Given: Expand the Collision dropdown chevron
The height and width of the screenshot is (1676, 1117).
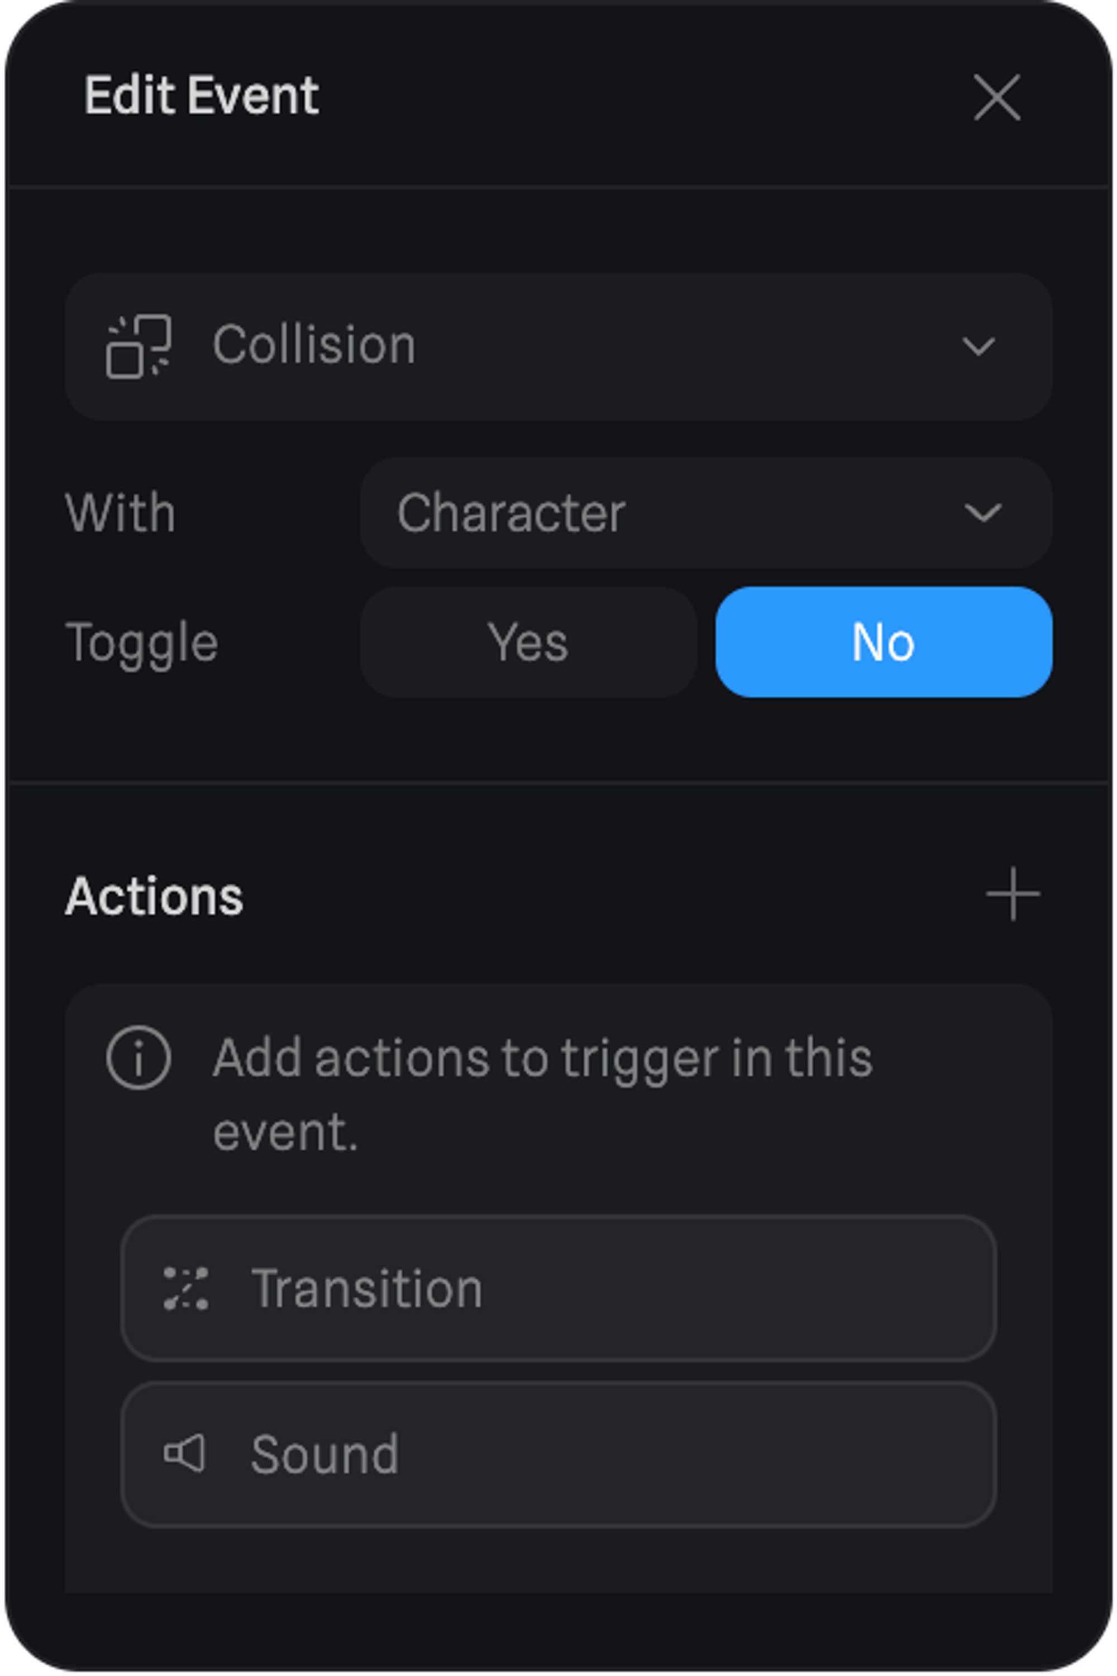Looking at the screenshot, I should point(978,346).
